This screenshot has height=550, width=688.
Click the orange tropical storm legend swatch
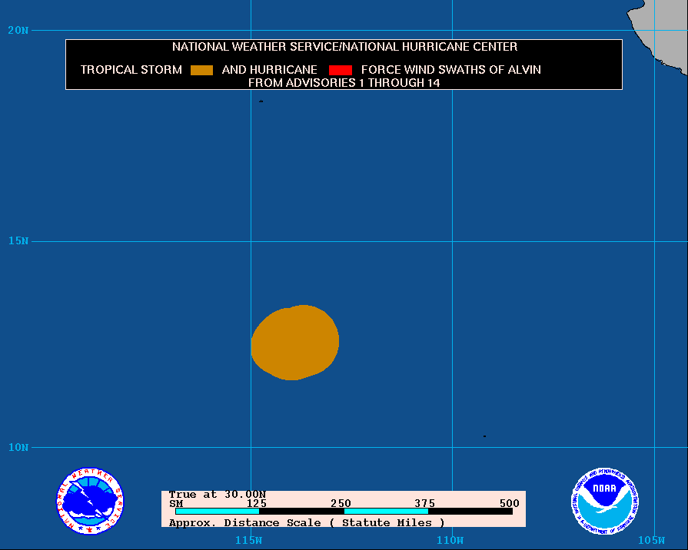click(202, 70)
